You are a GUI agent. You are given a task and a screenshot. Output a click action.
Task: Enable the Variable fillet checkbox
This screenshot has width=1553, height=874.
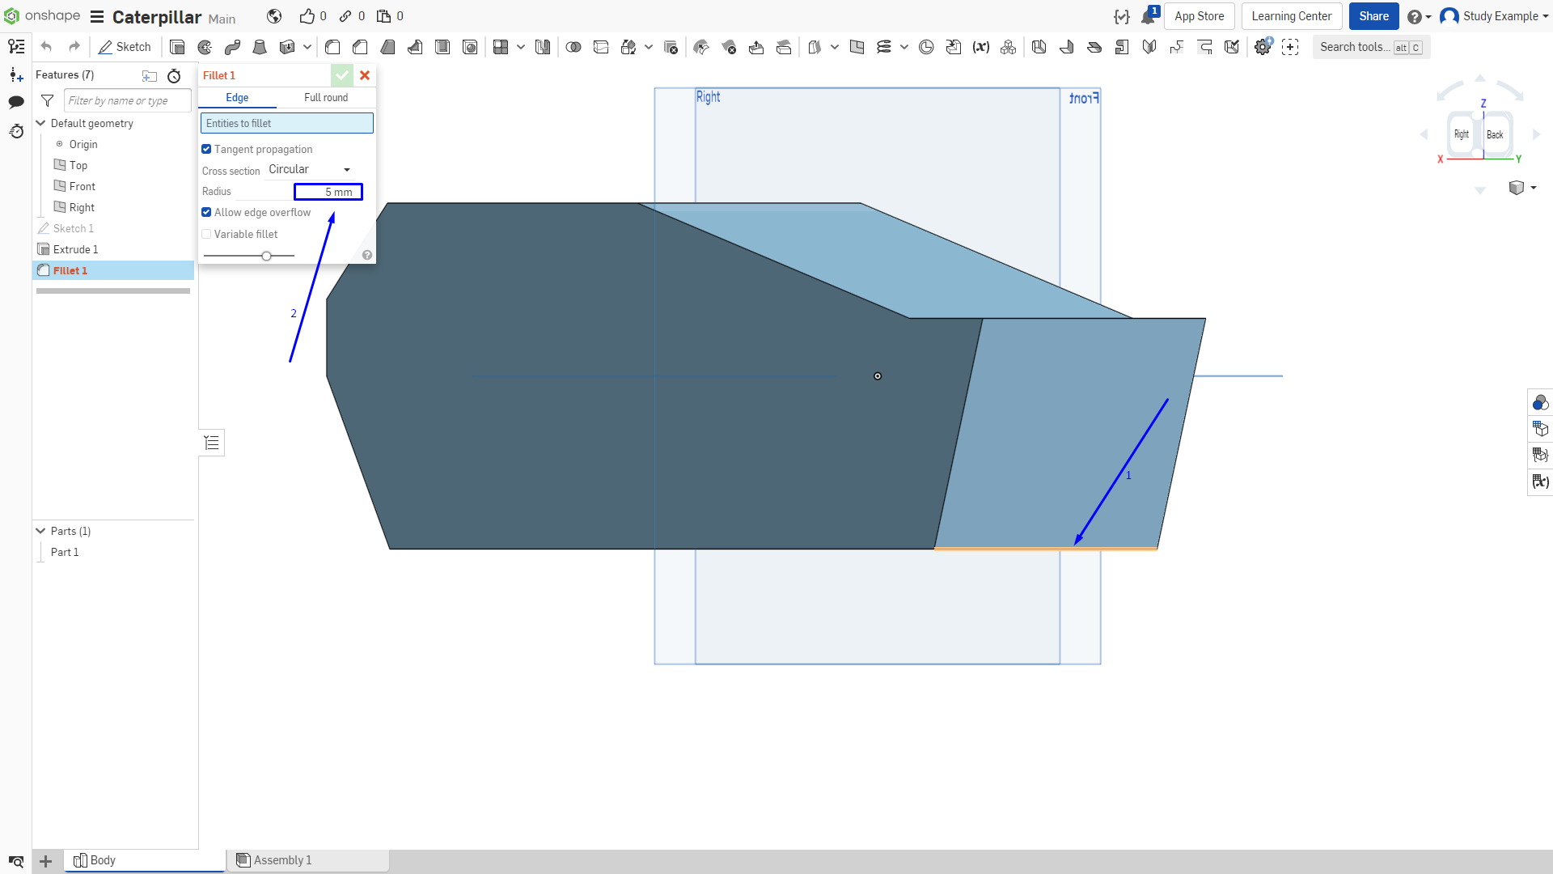tap(206, 234)
